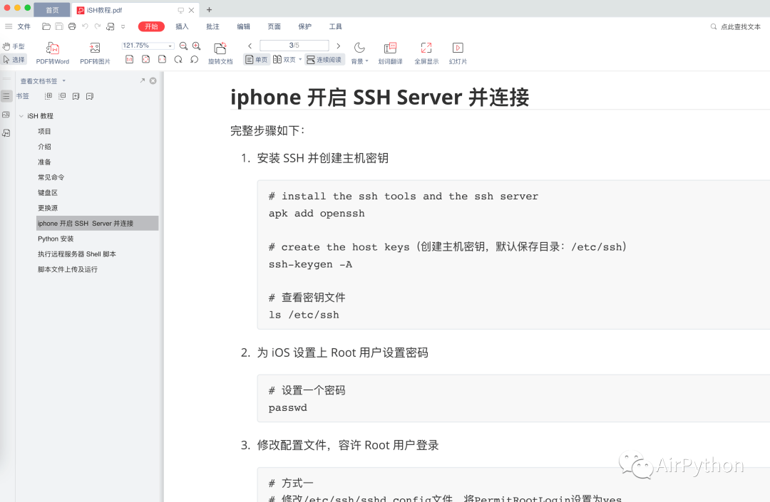Open the 编辑 tab
This screenshot has width=770, height=502.
(244, 26)
